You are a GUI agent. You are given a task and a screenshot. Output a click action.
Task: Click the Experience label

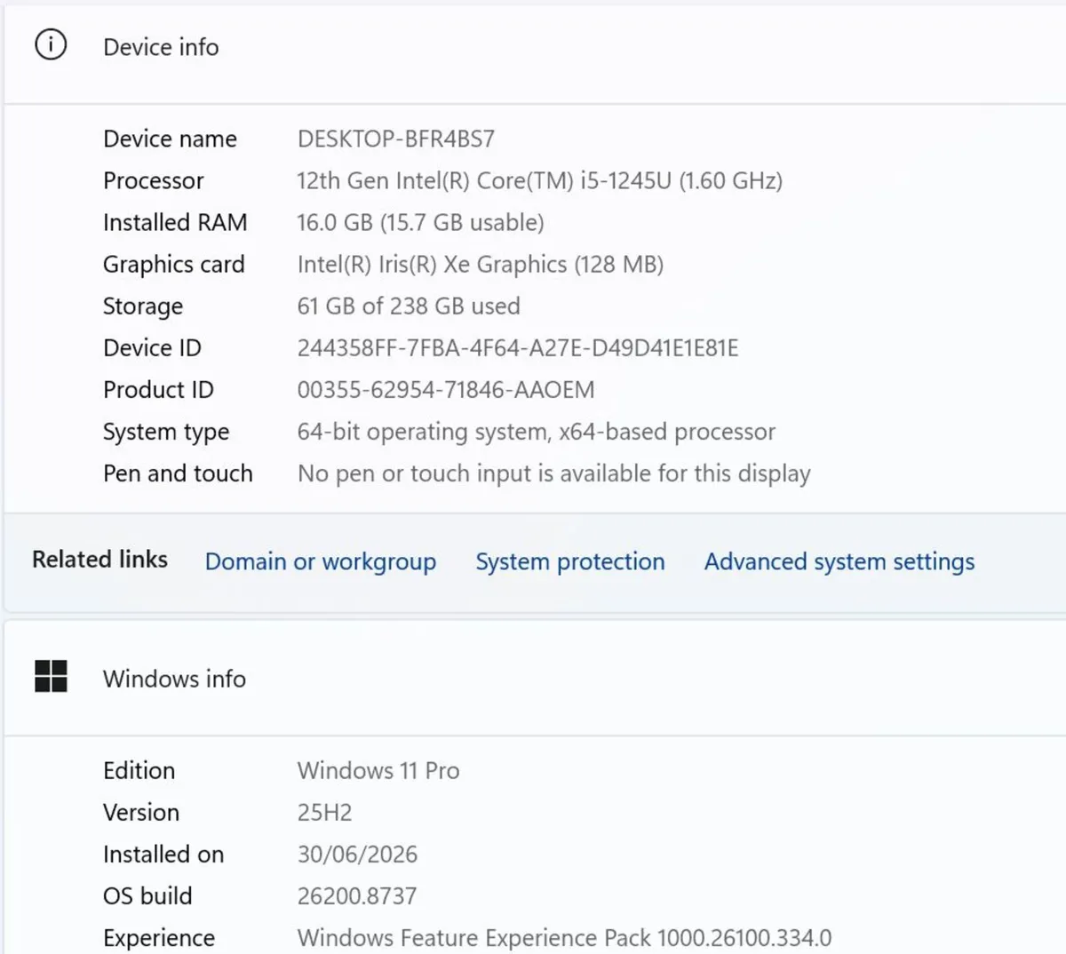(159, 938)
